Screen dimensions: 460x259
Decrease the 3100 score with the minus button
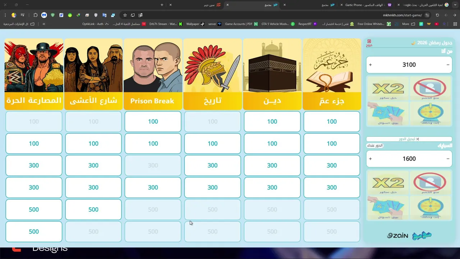[x=448, y=65]
